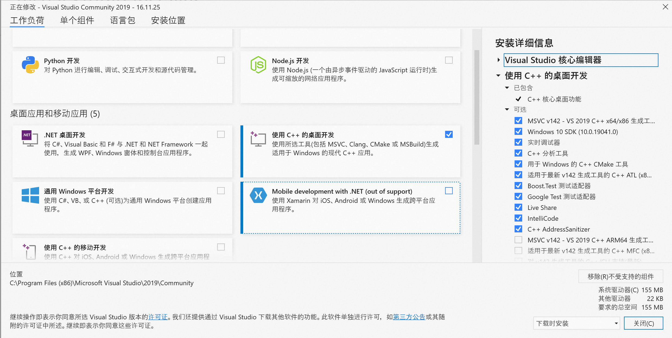The height and width of the screenshot is (338, 672).
Task: Open the 许可证 license link
Action: [158, 317]
